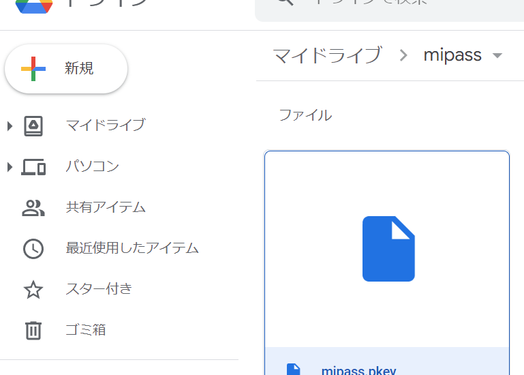Click the パソコン devices icon
Screen dimensions: 524x375
(x=33, y=167)
